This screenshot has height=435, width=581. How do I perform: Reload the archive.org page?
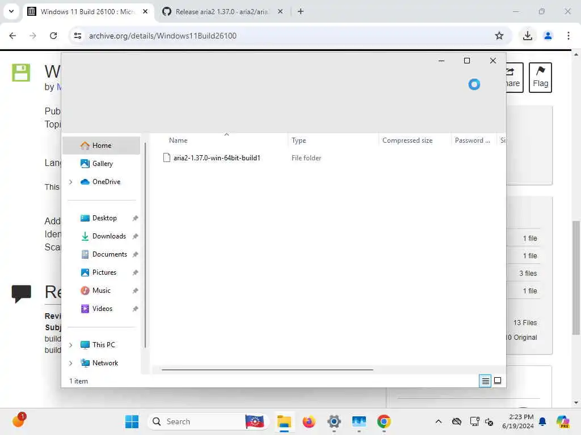pos(53,36)
